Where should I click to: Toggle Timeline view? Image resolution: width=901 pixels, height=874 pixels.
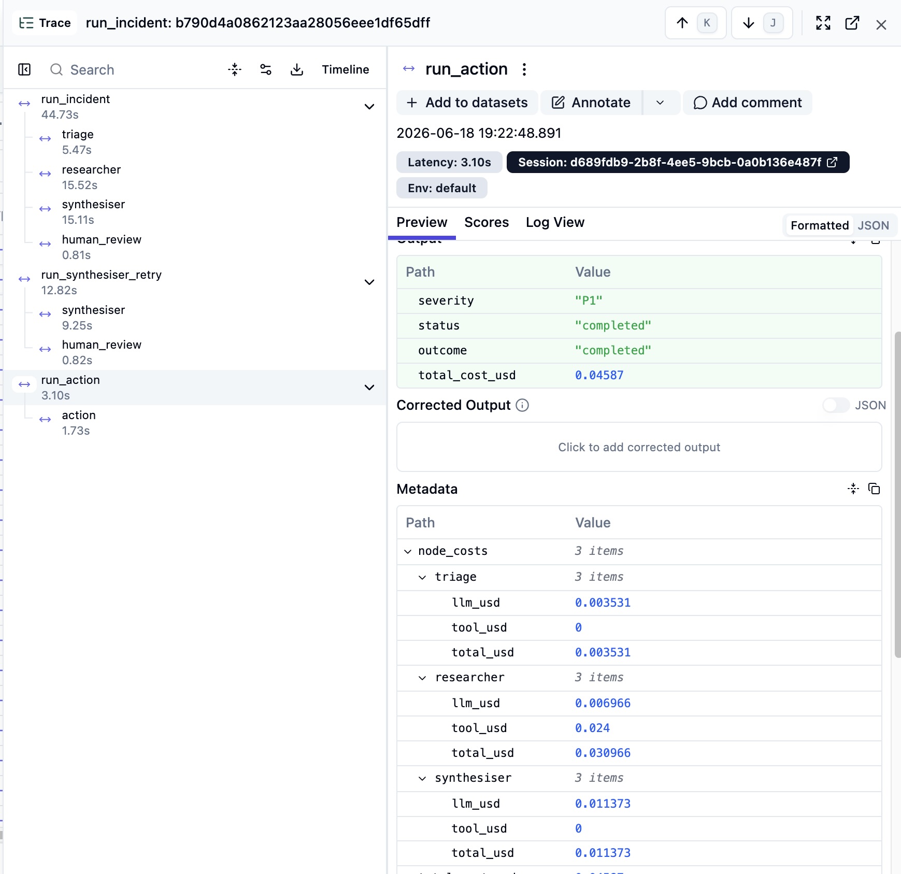346,69
